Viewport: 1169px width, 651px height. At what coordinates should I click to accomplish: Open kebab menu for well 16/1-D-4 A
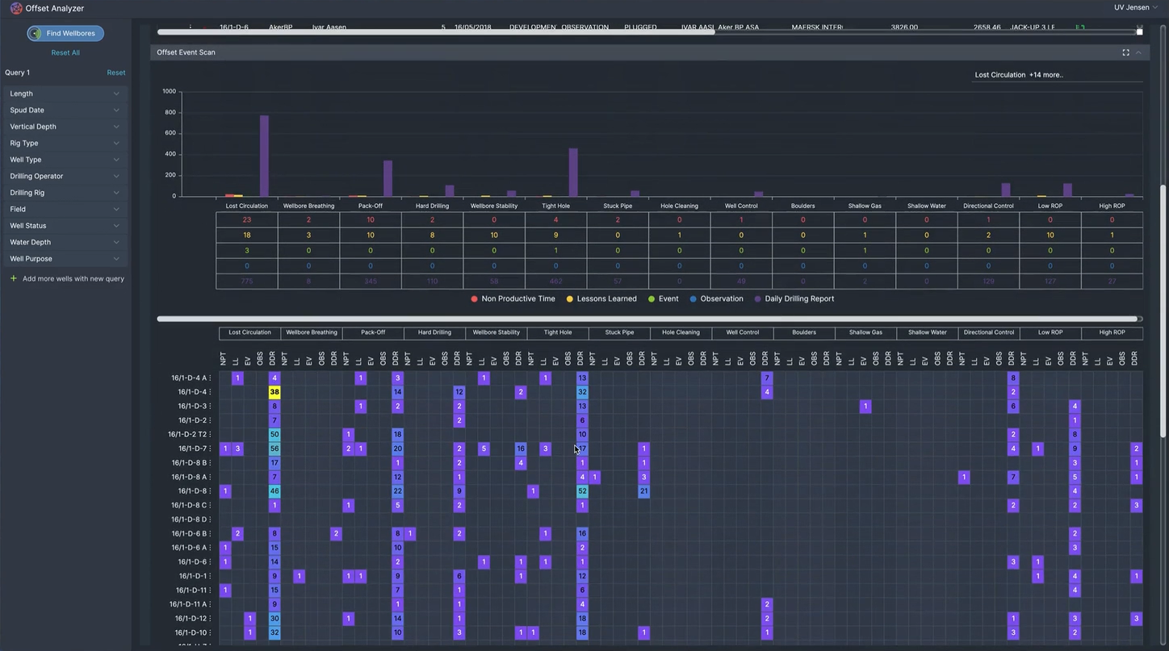click(x=211, y=378)
